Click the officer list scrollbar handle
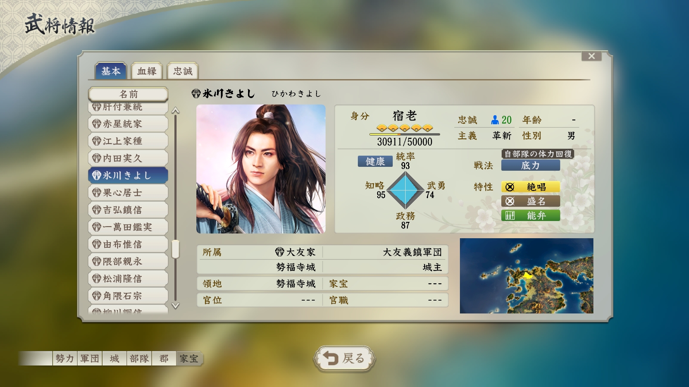The image size is (689, 387). tap(175, 249)
